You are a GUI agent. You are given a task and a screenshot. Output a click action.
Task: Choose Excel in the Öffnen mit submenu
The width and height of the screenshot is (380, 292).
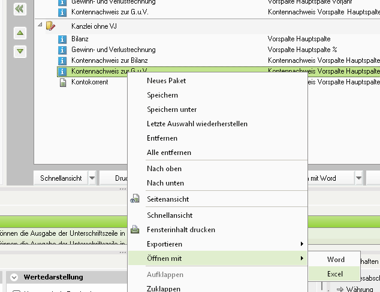click(334, 274)
